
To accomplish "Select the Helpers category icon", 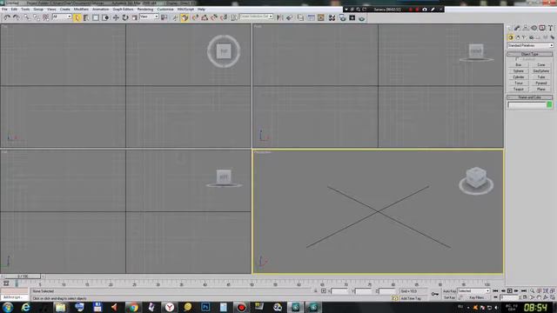I will [538, 37].
